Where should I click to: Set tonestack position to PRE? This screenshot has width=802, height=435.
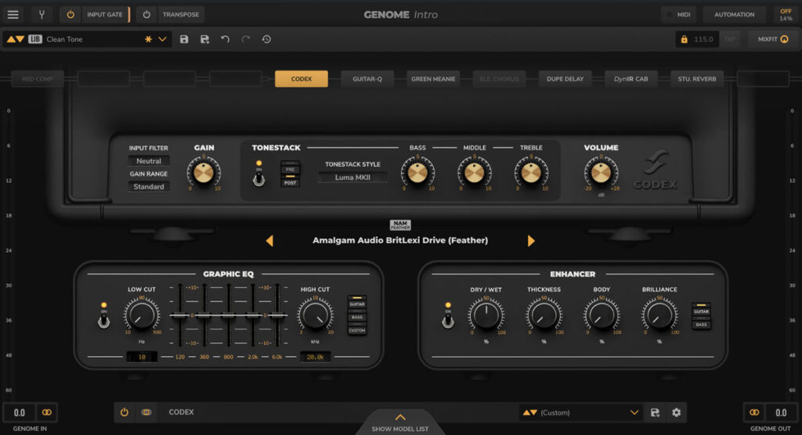pyautogui.click(x=290, y=167)
